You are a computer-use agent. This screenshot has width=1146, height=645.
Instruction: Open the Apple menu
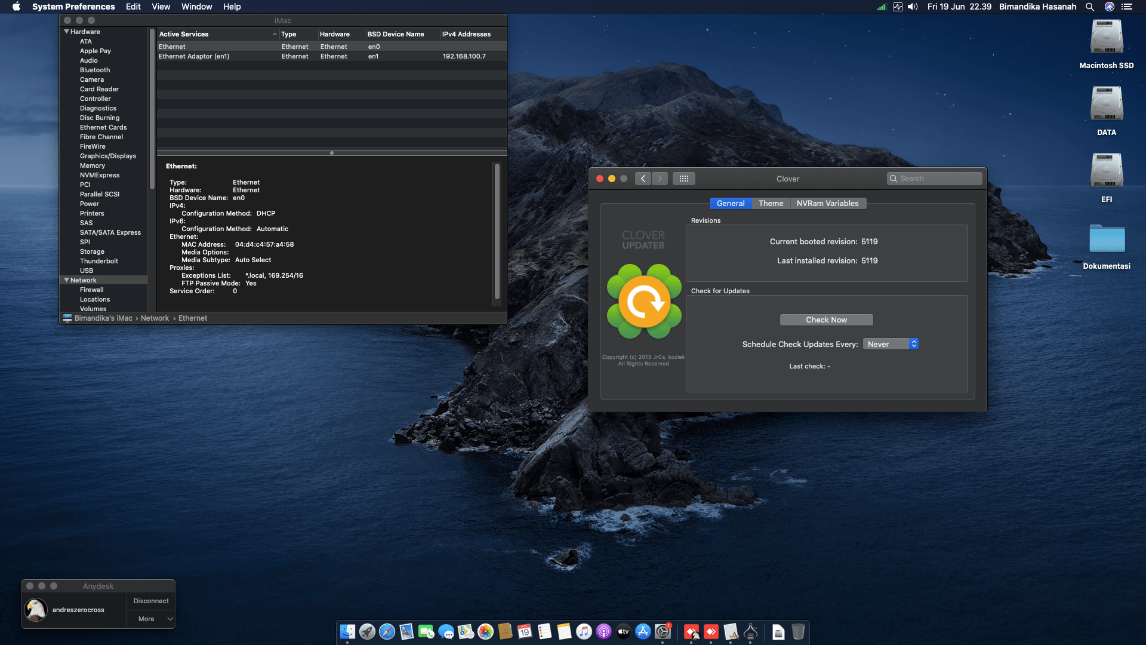point(16,7)
